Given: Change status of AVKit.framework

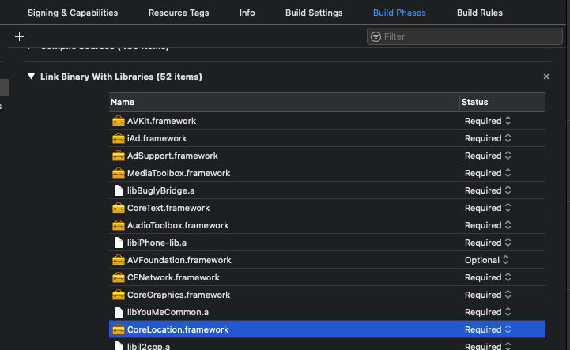Looking at the screenshot, I should pyautogui.click(x=488, y=121).
